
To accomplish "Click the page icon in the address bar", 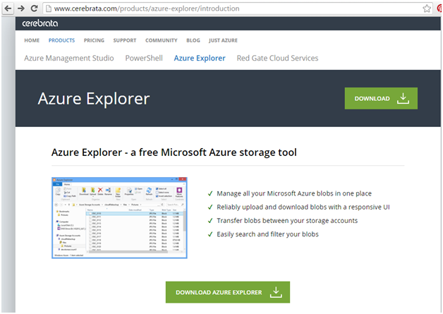I will [49, 8].
